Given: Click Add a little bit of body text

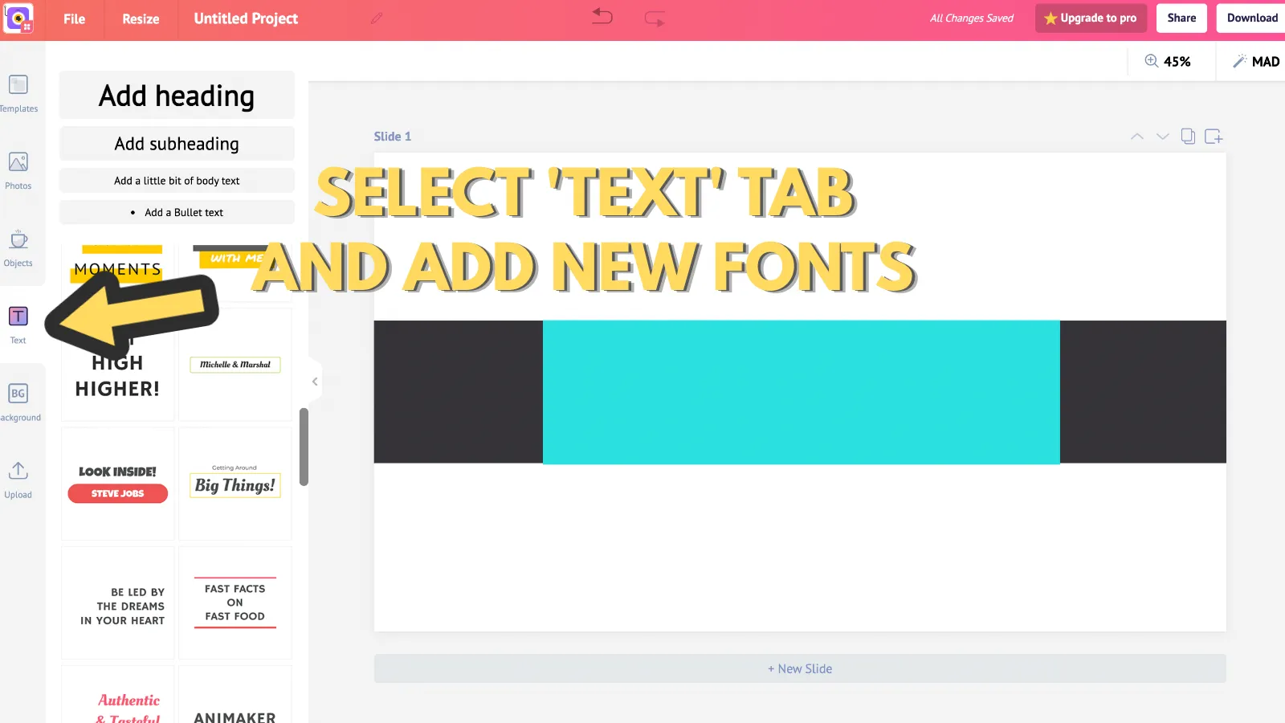Looking at the screenshot, I should [177, 181].
